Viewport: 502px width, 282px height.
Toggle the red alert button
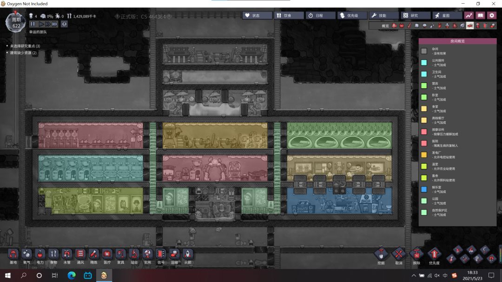click(64, 24)
